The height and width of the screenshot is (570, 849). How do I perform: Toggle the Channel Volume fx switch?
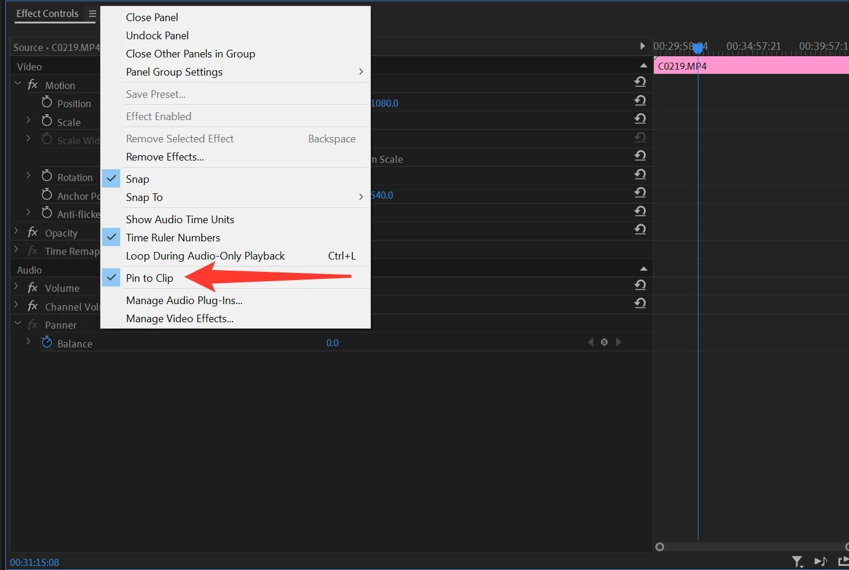(33, 306)
